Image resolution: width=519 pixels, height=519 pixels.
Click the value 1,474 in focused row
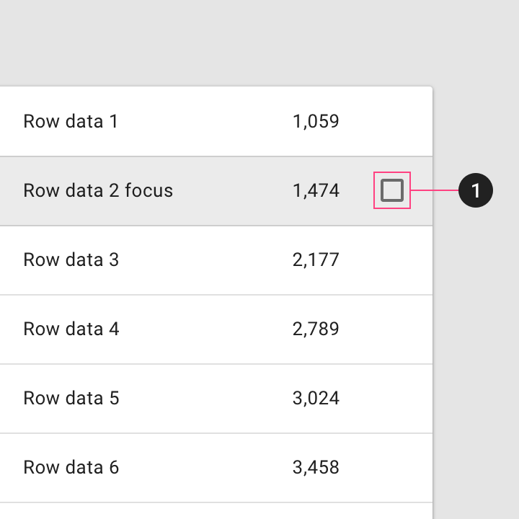coord(316,190)
